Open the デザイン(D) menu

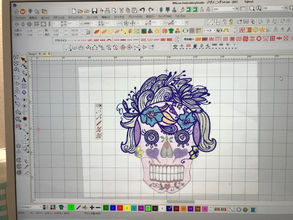click(59, 17)
